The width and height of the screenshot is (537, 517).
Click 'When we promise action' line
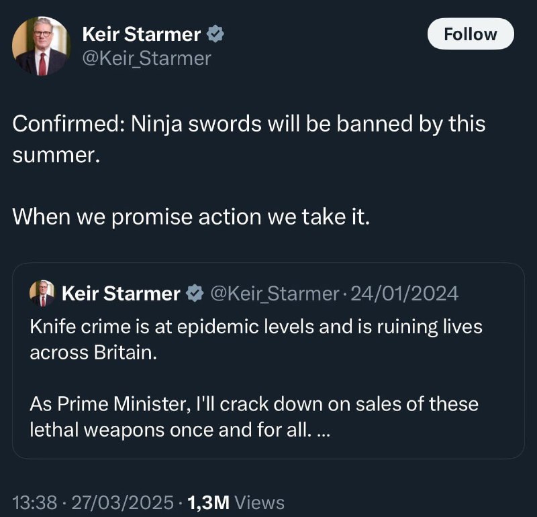191,217
